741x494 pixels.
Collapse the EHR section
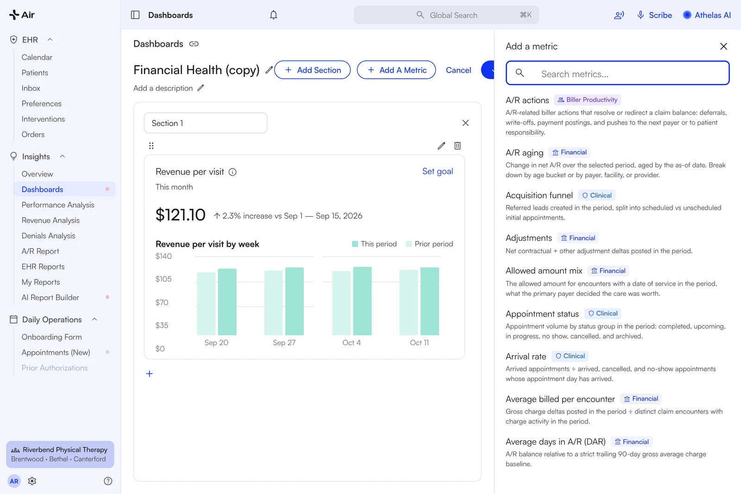50,40
